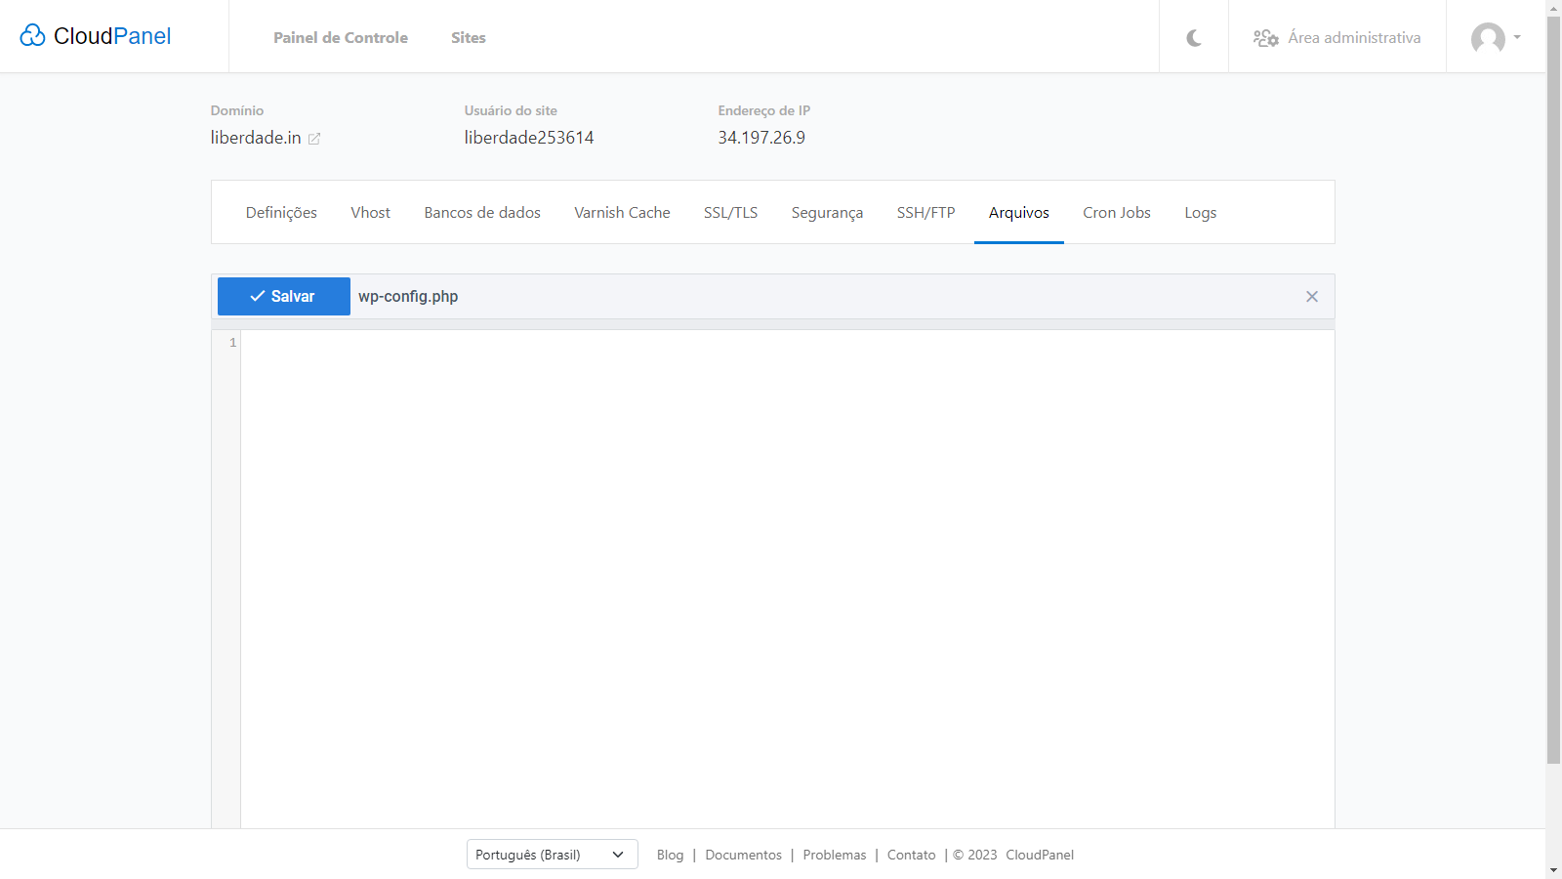Screen dimensions: 1562x879
Task: Open the Problemas link
Action: tap(834, 854)
